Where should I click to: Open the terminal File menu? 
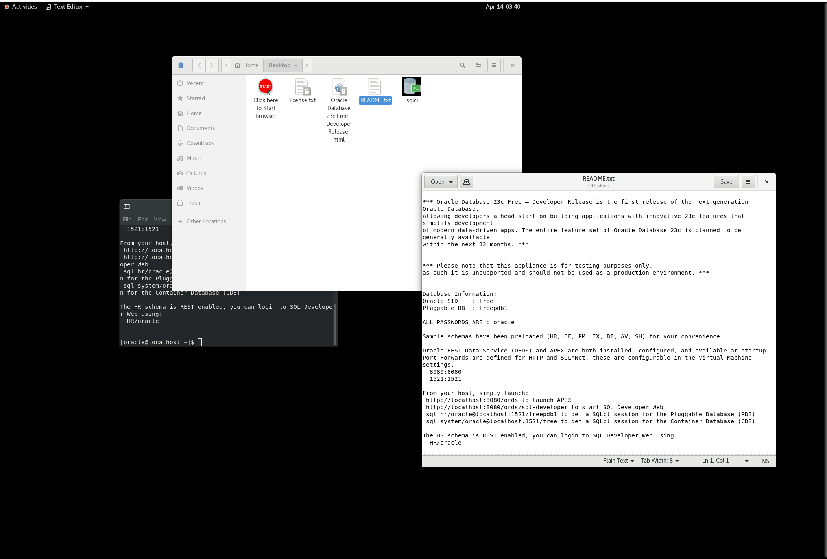tap(127, 220)
